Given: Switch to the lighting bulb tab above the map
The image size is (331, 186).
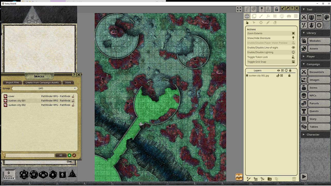Looking at the screenshot, I should click(x=282, y=16).
